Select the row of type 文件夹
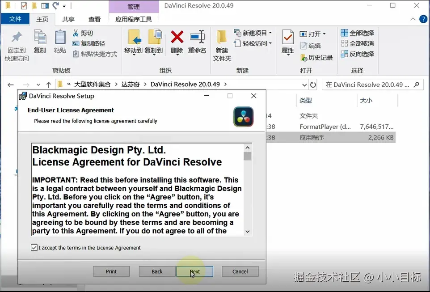This screenshot has width=430, height=292. (330, 116)
